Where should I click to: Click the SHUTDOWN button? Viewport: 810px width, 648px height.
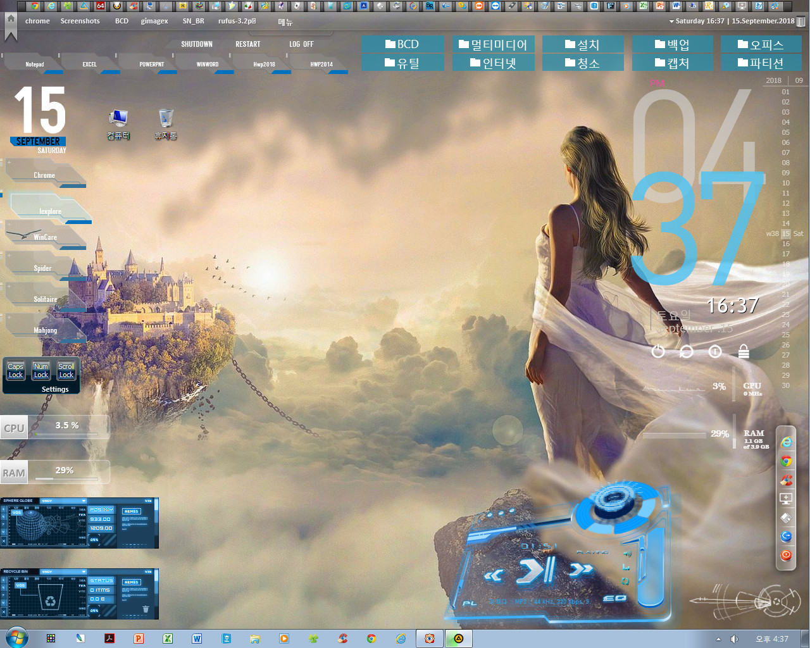click(197, 44)
